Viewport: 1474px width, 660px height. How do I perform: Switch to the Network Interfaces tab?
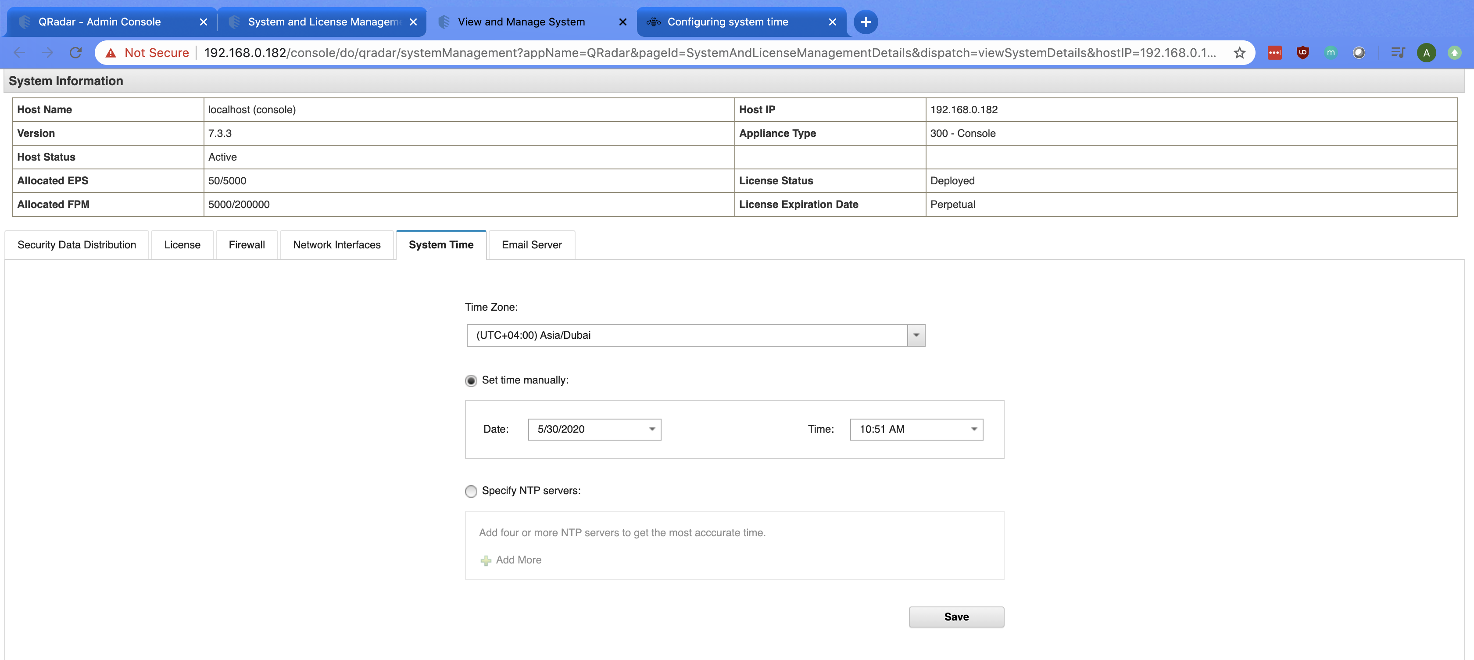point(336,244)
